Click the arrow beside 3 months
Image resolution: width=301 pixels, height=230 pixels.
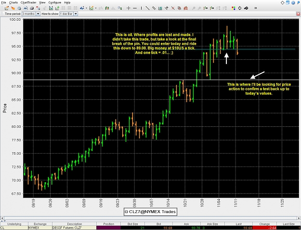point(38,14)
